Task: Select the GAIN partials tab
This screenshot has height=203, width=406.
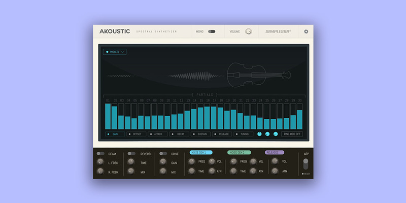Action: tap(115, 134)
